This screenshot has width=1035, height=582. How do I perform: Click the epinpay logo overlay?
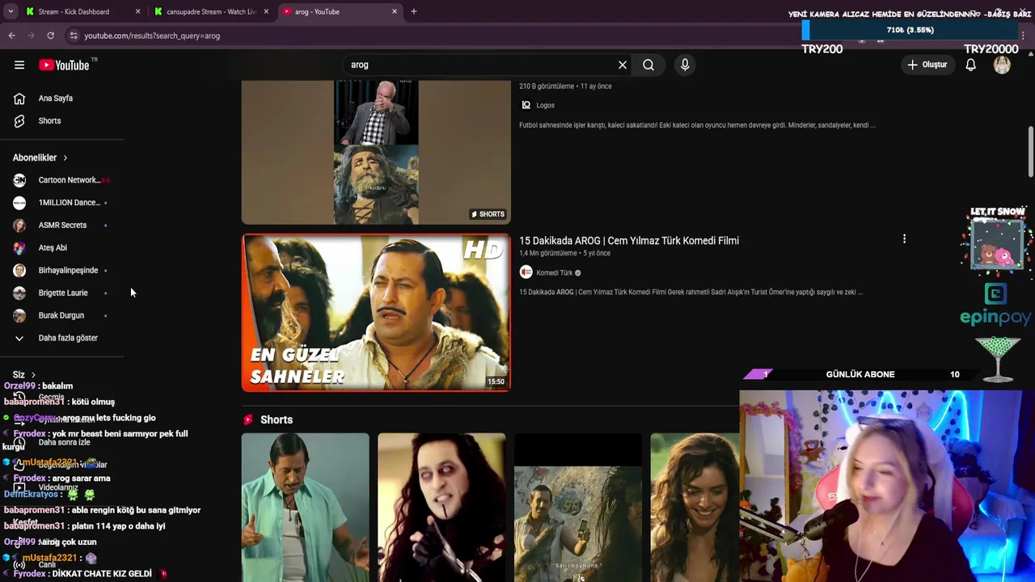pyautogui.click(x=995, y=306)
